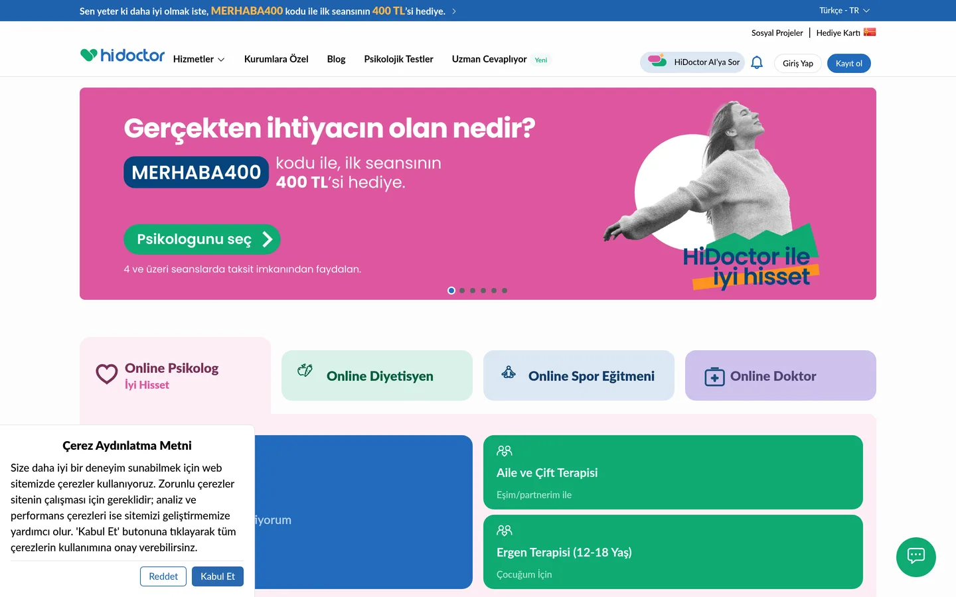Click the Online Psikolog heart icon

tap(107, 374)
